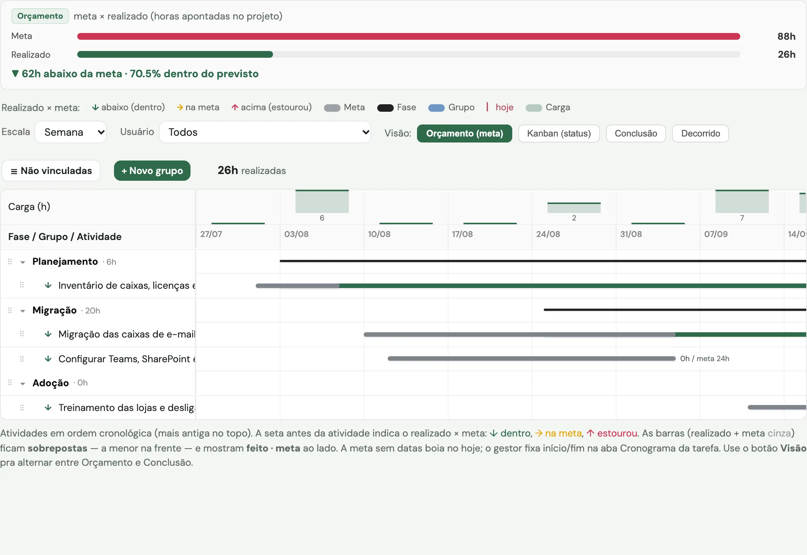Select the Orçamento (meta) view
807x555 pixels.
click(x=465, y=133)
